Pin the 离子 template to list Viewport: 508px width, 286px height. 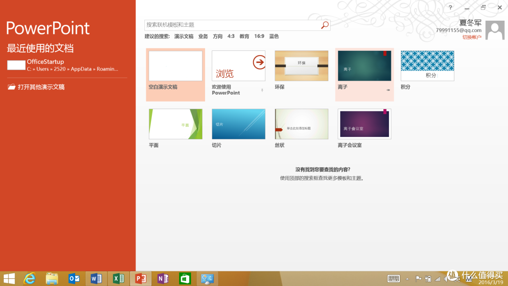coord(388,90)
